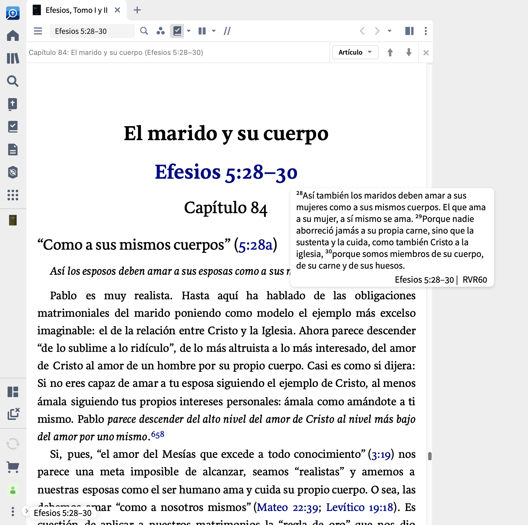Open the table of contents hamburger menu
The height and width of the screenshot is (525, 528).
[38, 31]
